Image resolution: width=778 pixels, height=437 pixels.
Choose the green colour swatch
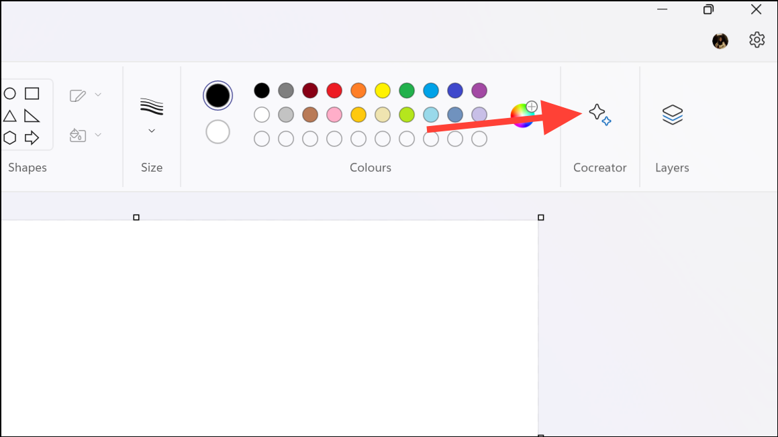point(407,90)
